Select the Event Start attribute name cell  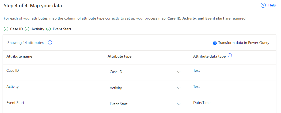click(15, 103)
